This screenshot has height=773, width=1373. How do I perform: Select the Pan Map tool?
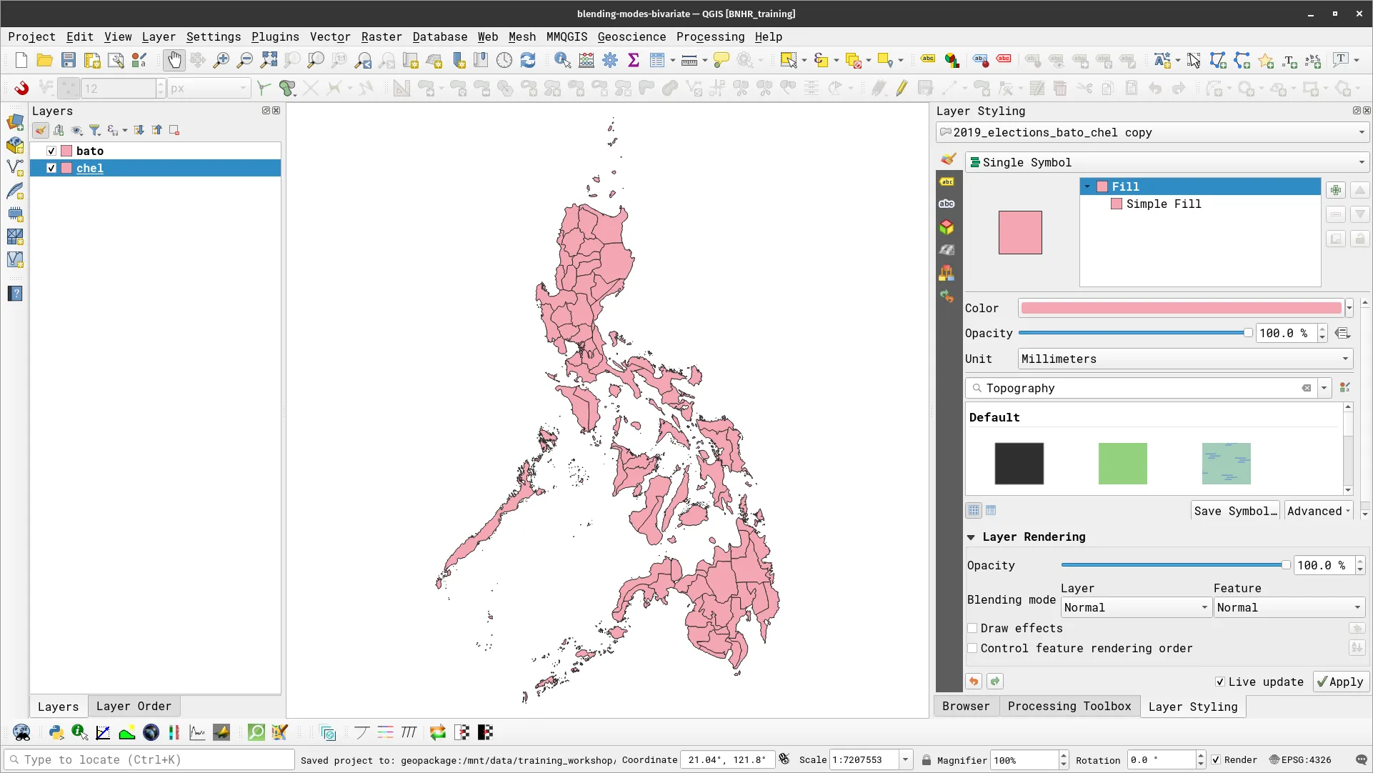(x=174, y=60)
